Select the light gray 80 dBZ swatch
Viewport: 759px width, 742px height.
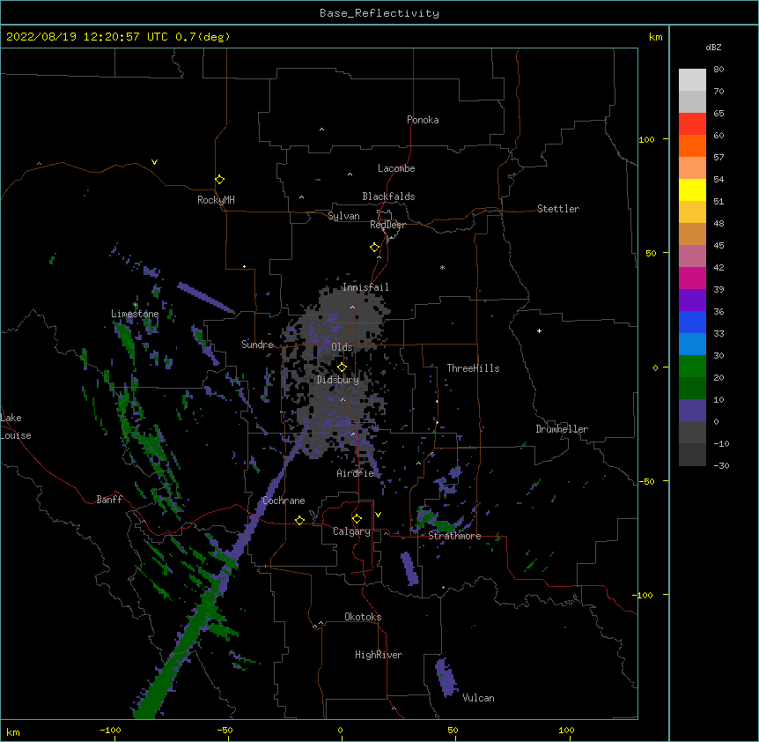[x=692, y=80]
